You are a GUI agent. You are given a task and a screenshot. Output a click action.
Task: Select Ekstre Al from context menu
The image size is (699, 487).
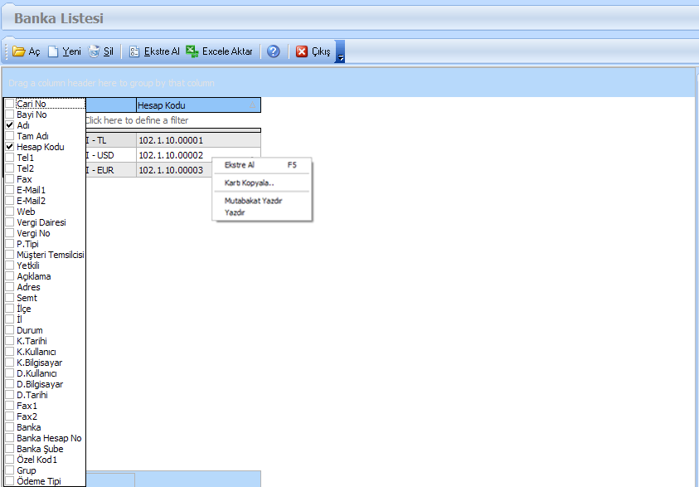pyautogui.click(x=240, y=165)
